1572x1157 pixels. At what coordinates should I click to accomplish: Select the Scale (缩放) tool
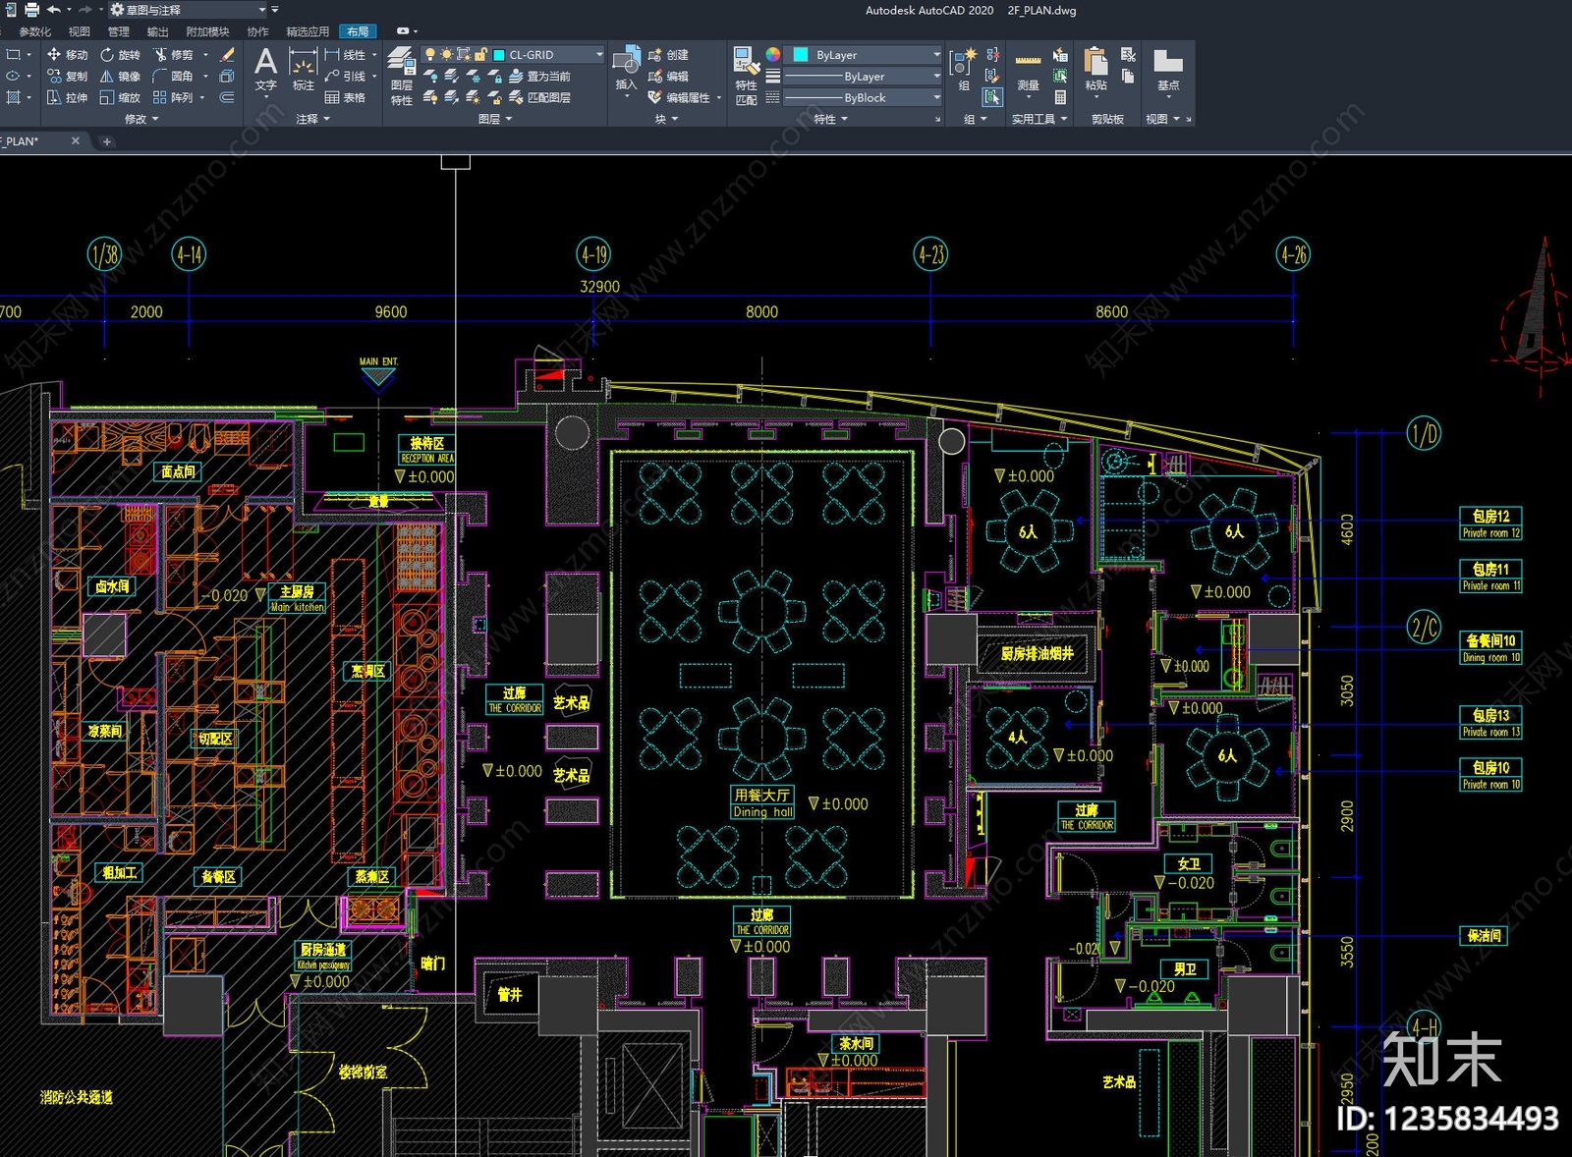point(120,98)
